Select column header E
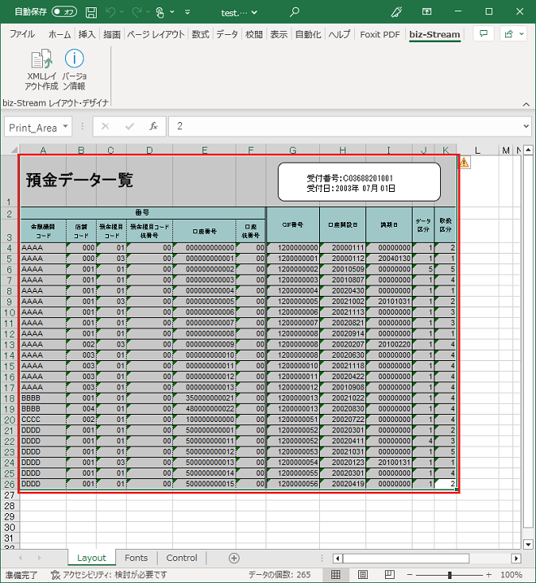This screenshot has height=583, width=536. pos(205,150)
